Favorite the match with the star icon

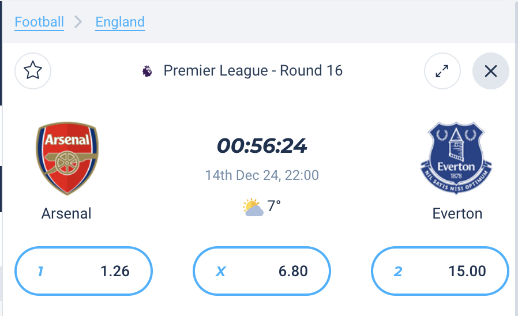point(33,71)
